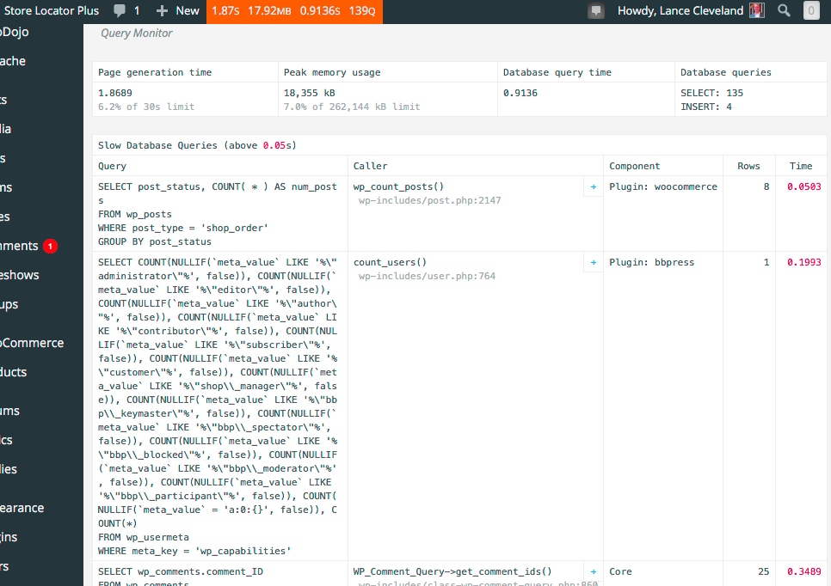Image resolution: width=831 pixels, height=586 pixels.
Task: Click the Plugin: woocommerce component label
Action: tap(663, 186)
